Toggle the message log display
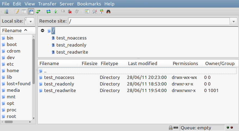 point(17,11)
